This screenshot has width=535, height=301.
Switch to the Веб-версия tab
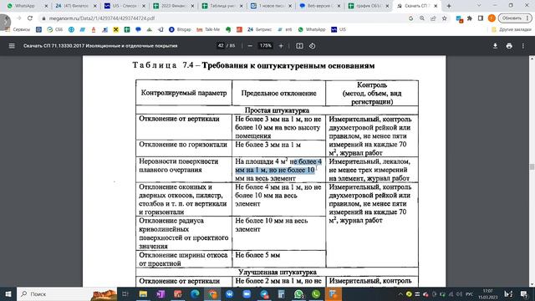coord(319,6)
